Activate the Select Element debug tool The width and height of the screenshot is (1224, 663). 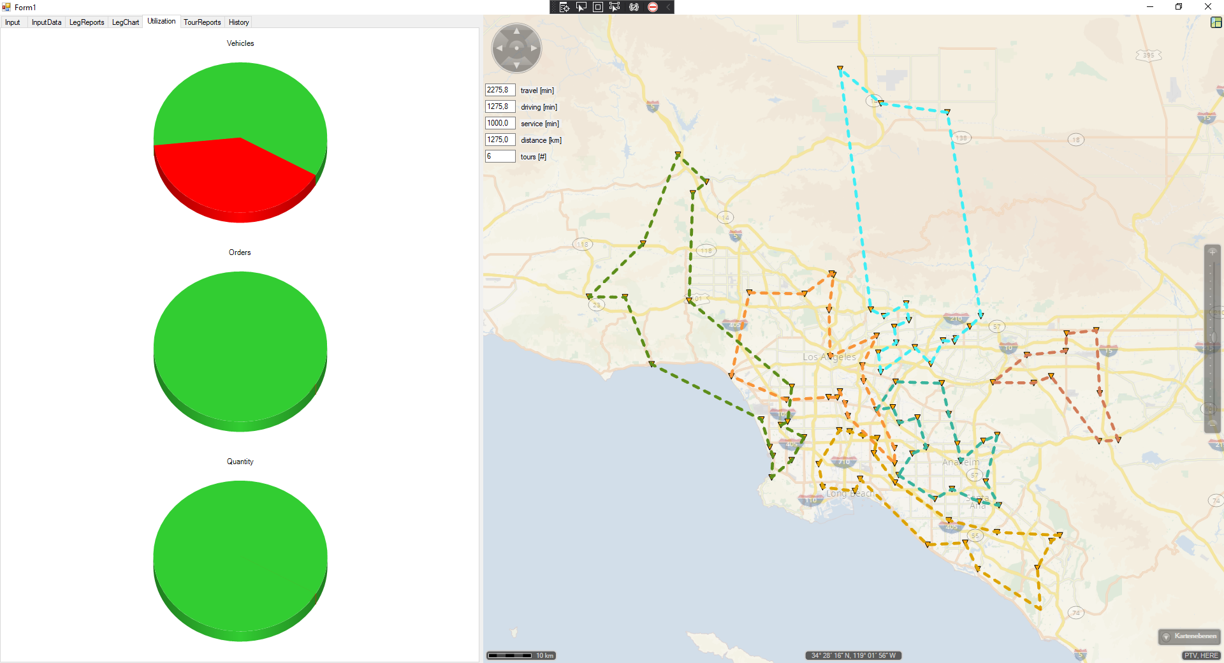click(581, 7)
